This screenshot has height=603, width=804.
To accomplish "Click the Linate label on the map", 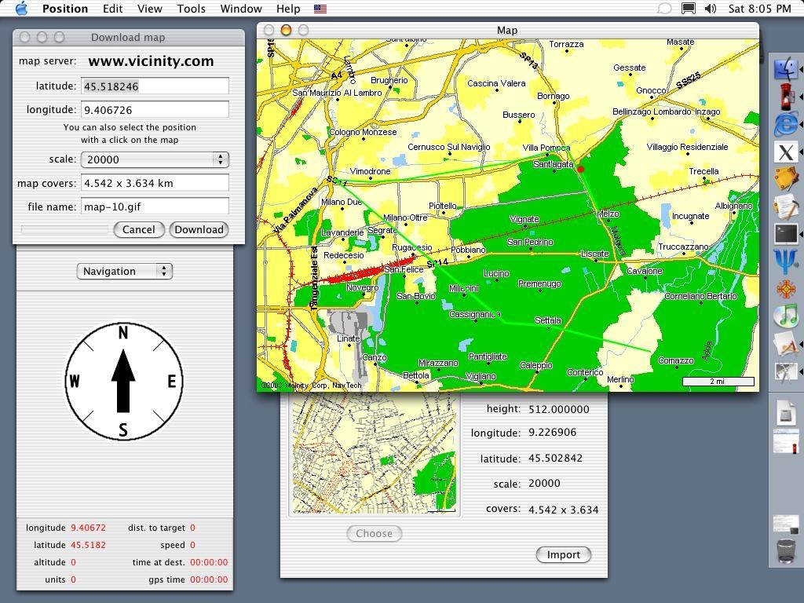I will tap(348, 339).
